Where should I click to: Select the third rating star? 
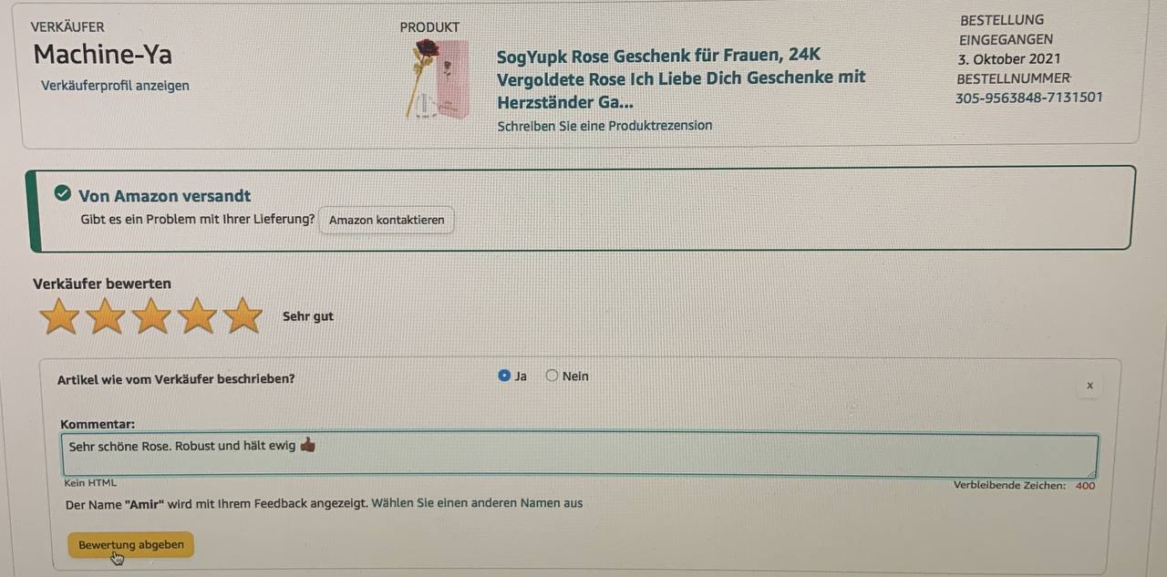152,316
